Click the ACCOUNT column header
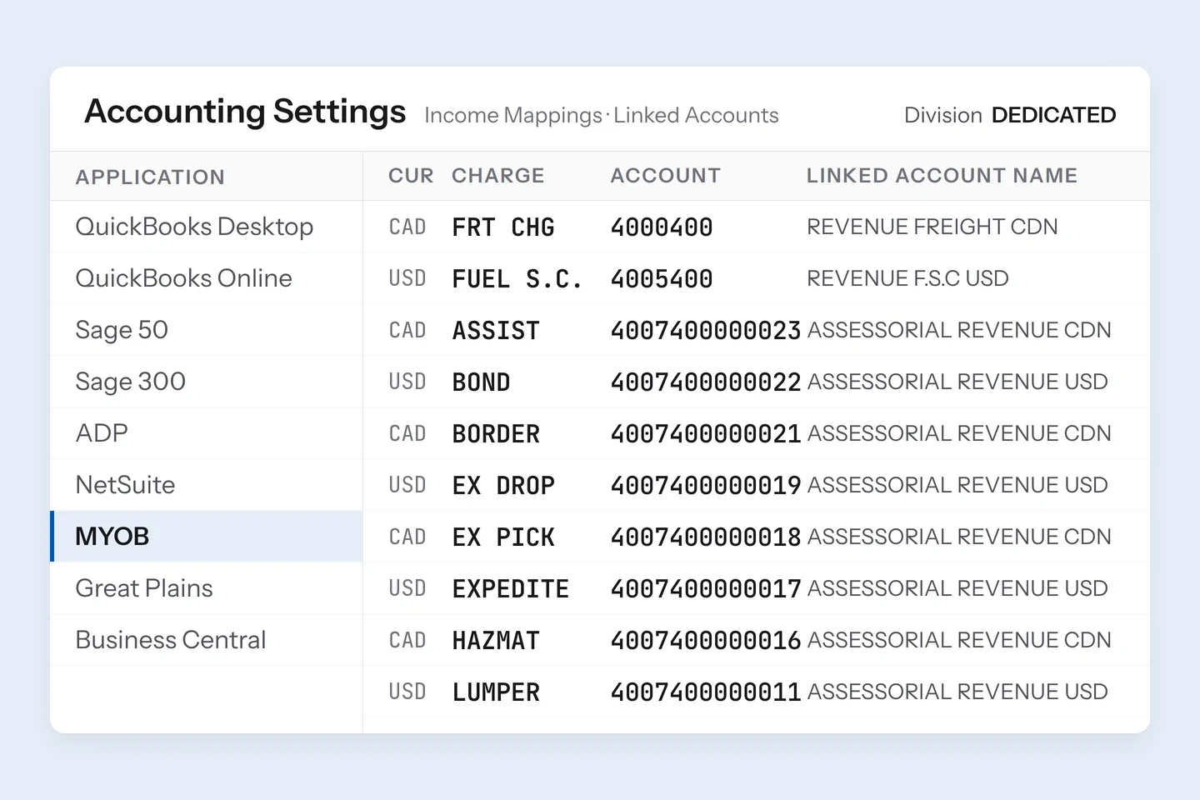The height and width of the screenshot is (800, 1200). (x=666, y=176)
